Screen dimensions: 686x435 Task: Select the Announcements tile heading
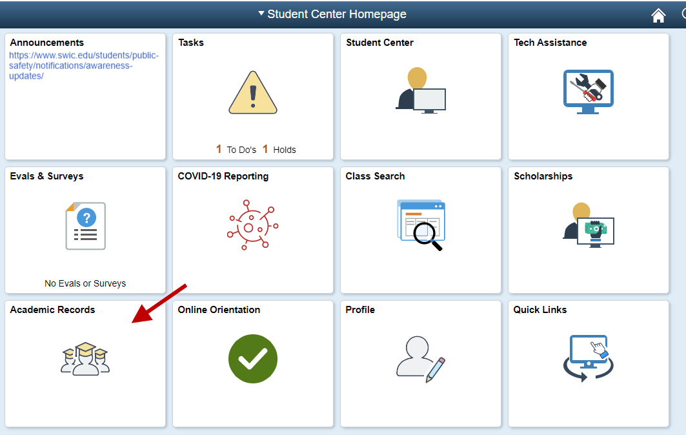(47, 43)
